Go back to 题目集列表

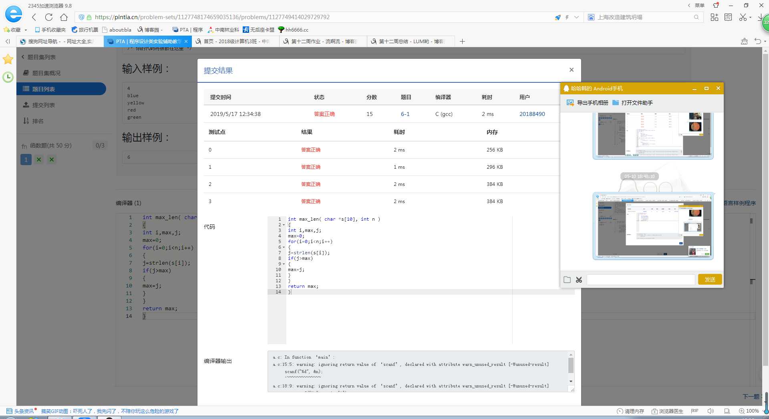point(38,57)
